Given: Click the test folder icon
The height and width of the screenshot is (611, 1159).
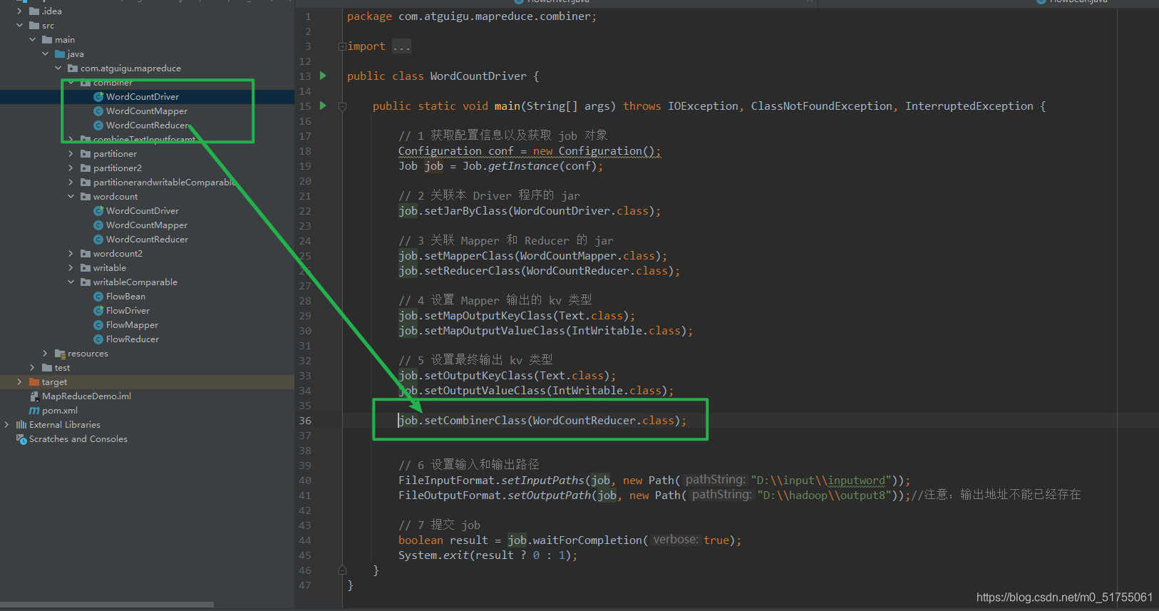Looking at the screenshot, I should [47, 368].
